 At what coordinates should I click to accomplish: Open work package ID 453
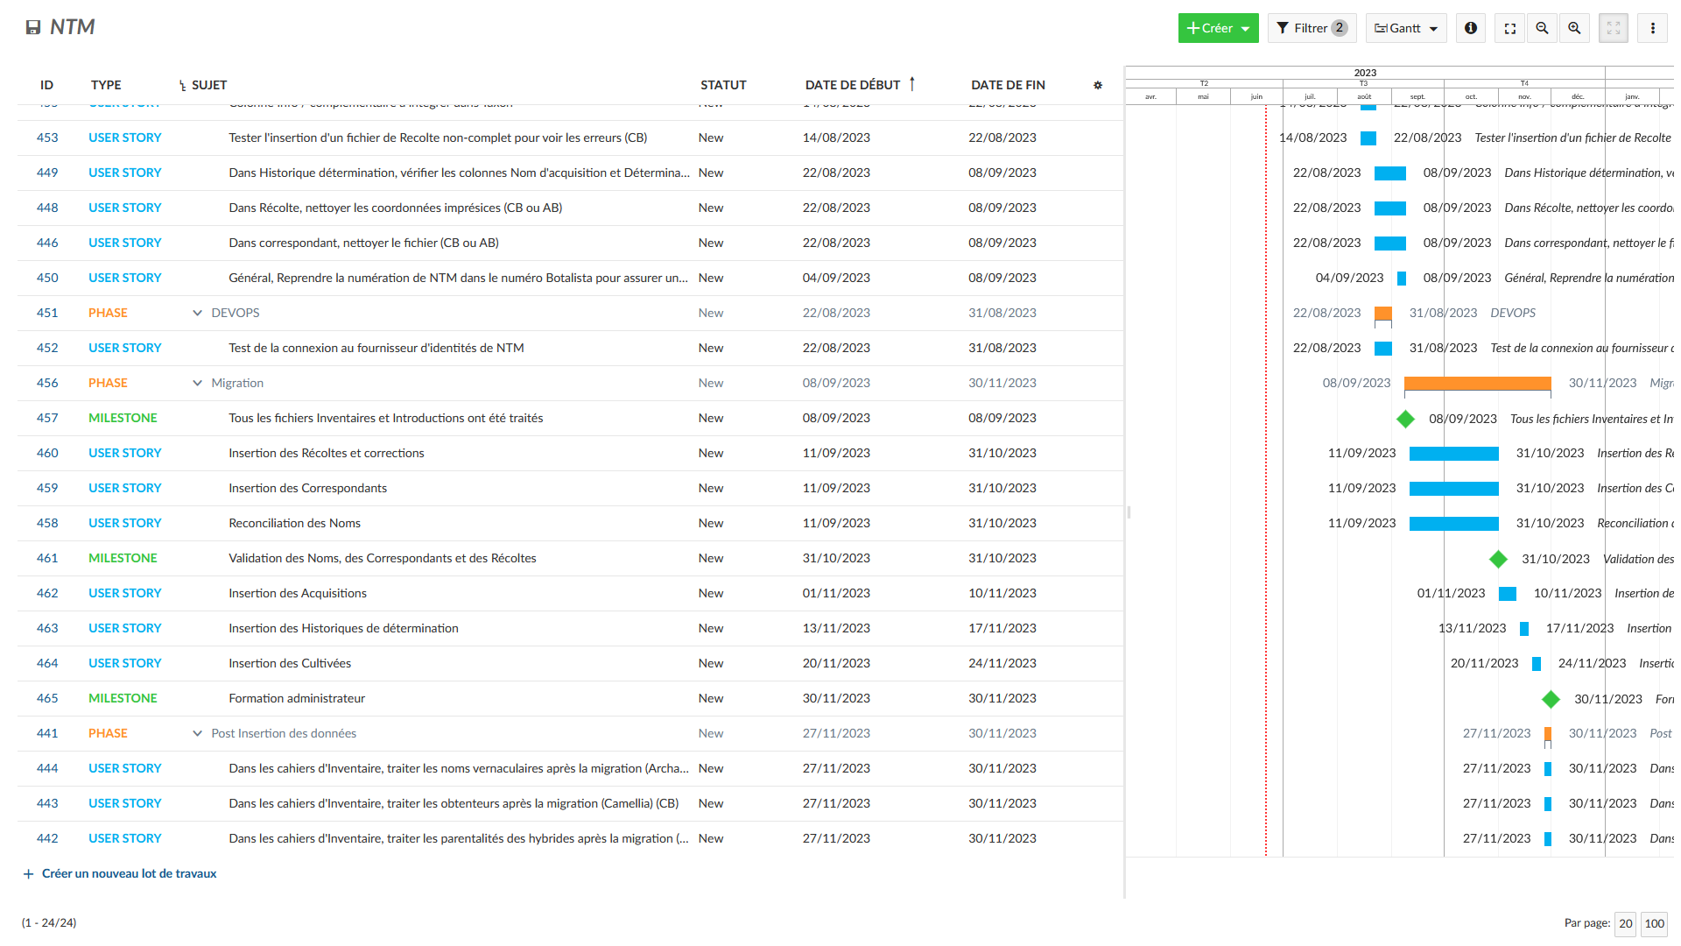point(47,138)
